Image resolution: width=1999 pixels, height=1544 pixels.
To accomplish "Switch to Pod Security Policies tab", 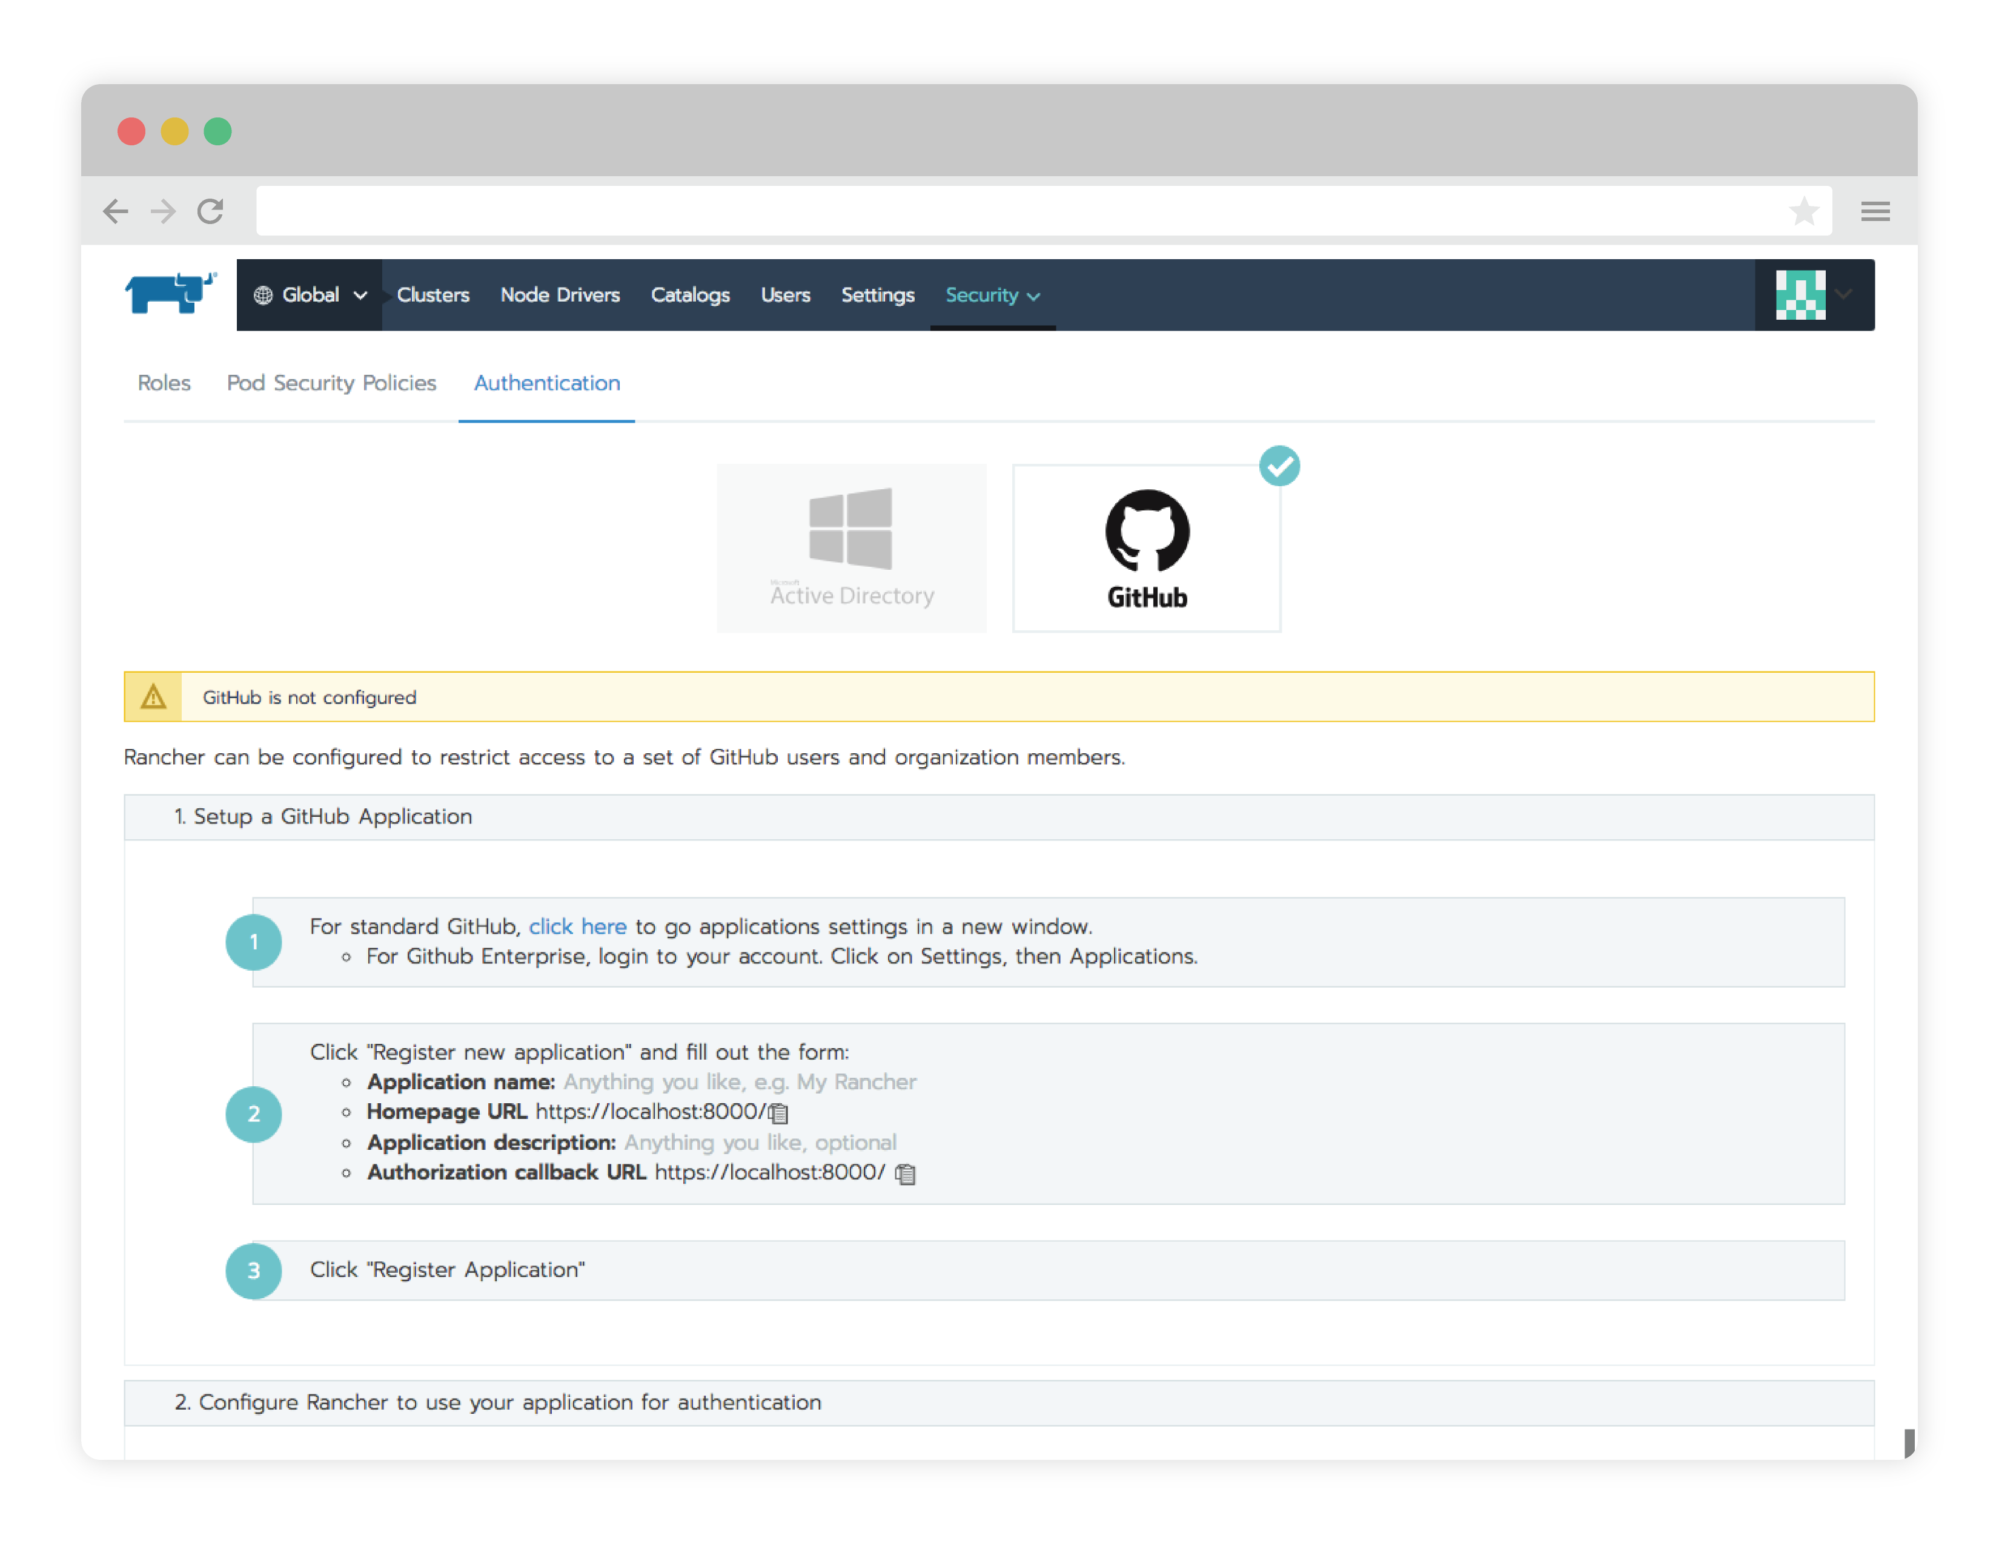I will pyautogui.click(x=331, y=383).
